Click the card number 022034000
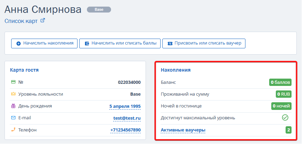Viewport: 302px width, 144px height. pos(129,82)
